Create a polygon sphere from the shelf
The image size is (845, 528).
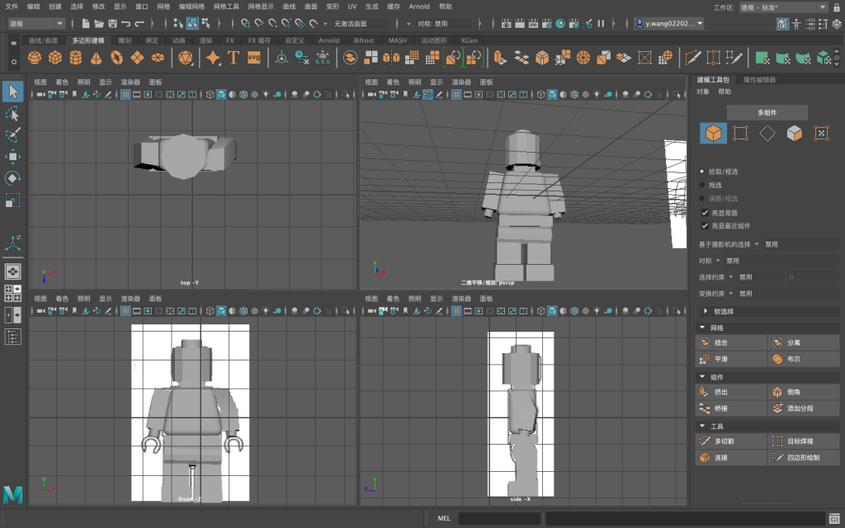pos(35,58)
